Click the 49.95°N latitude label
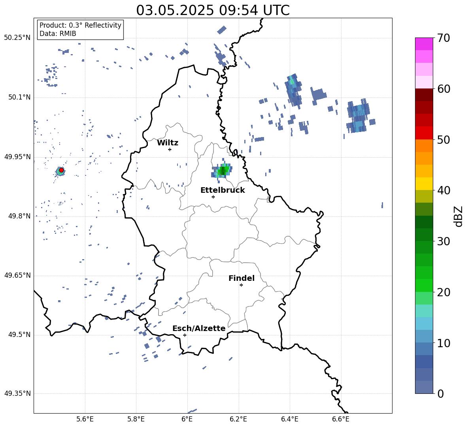The width and height of the screenshot is (468, 427). 17,157
